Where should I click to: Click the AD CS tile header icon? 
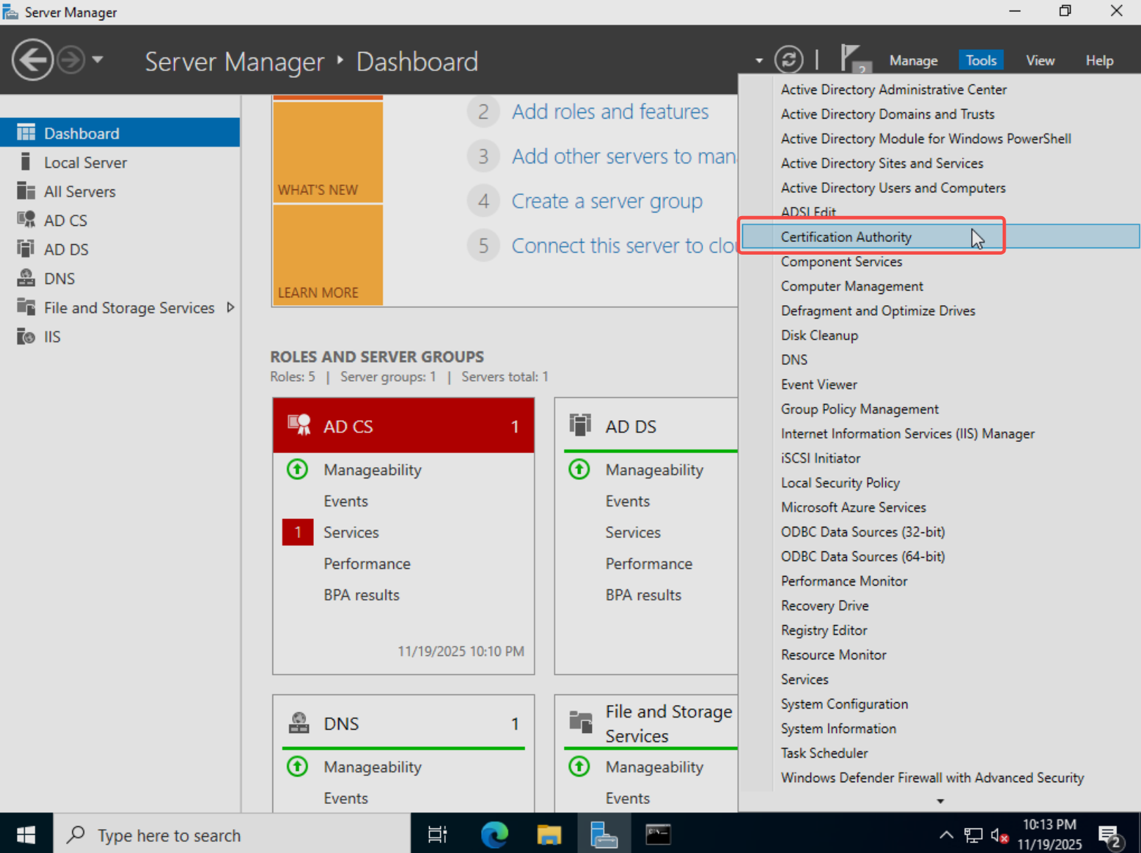(x=299, y=425)
